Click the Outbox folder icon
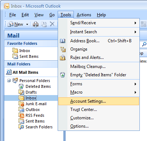Viewport: 147px width, 141px height. click(21, 110)
